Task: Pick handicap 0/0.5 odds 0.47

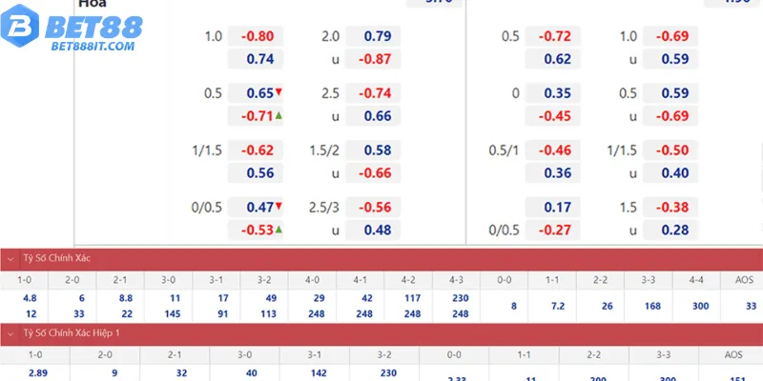Action: click(256, 207)
